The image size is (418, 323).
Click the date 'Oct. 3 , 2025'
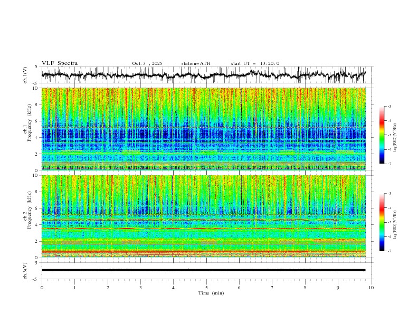pos(147,63)
